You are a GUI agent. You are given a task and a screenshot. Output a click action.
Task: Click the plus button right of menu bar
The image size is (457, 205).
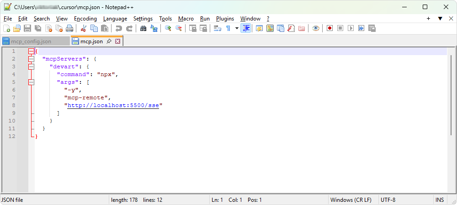pyautogui.click(x=429, y=19)
